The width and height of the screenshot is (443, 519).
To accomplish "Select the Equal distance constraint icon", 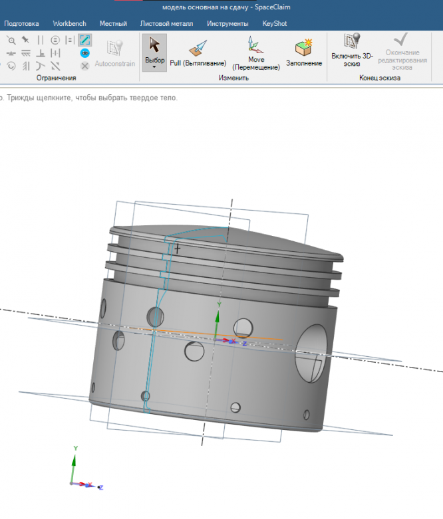I will (x=55, y=53).
